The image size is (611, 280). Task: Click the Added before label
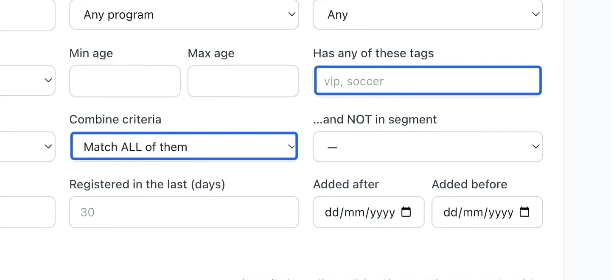(470, 185)
